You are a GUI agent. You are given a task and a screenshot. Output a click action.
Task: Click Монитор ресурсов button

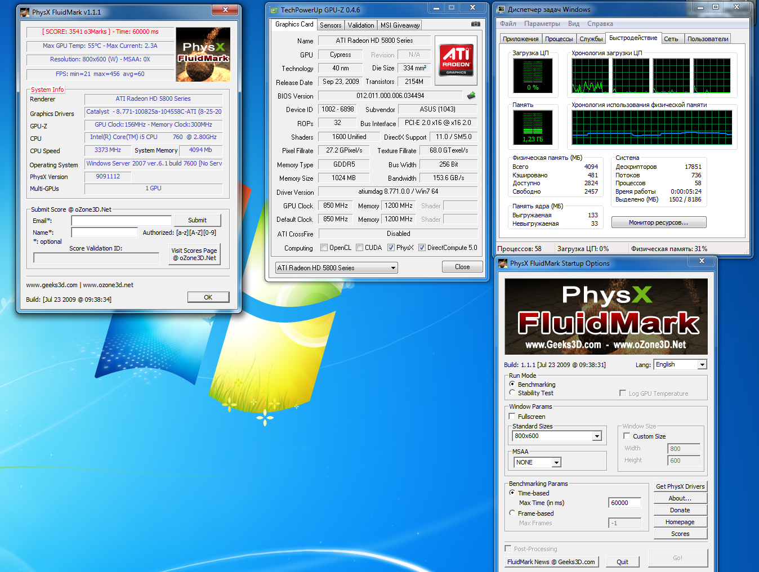[659, 222]
